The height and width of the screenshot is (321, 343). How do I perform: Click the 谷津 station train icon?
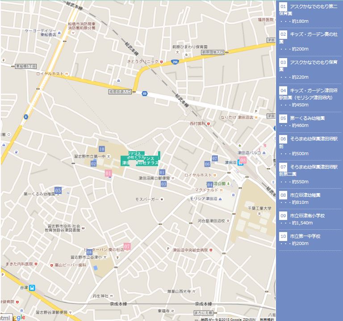pyautogui.click(x=32, y=288)
